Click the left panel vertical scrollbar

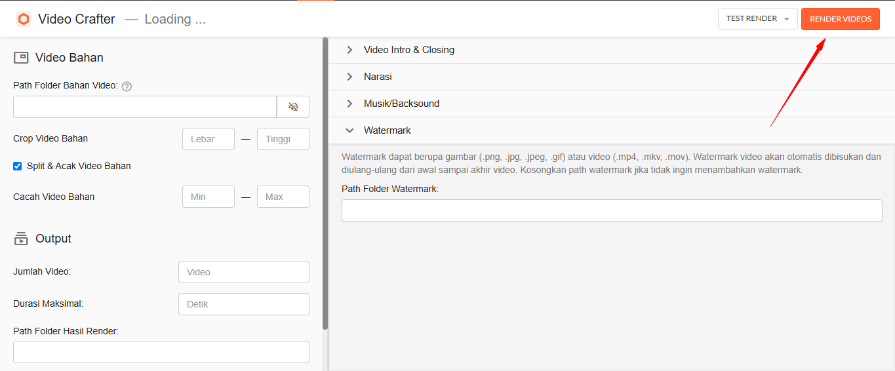325,184
